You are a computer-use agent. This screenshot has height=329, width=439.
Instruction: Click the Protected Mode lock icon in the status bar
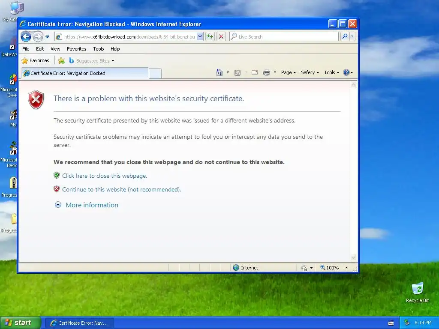pyautogui.click(x=304, y=268)
